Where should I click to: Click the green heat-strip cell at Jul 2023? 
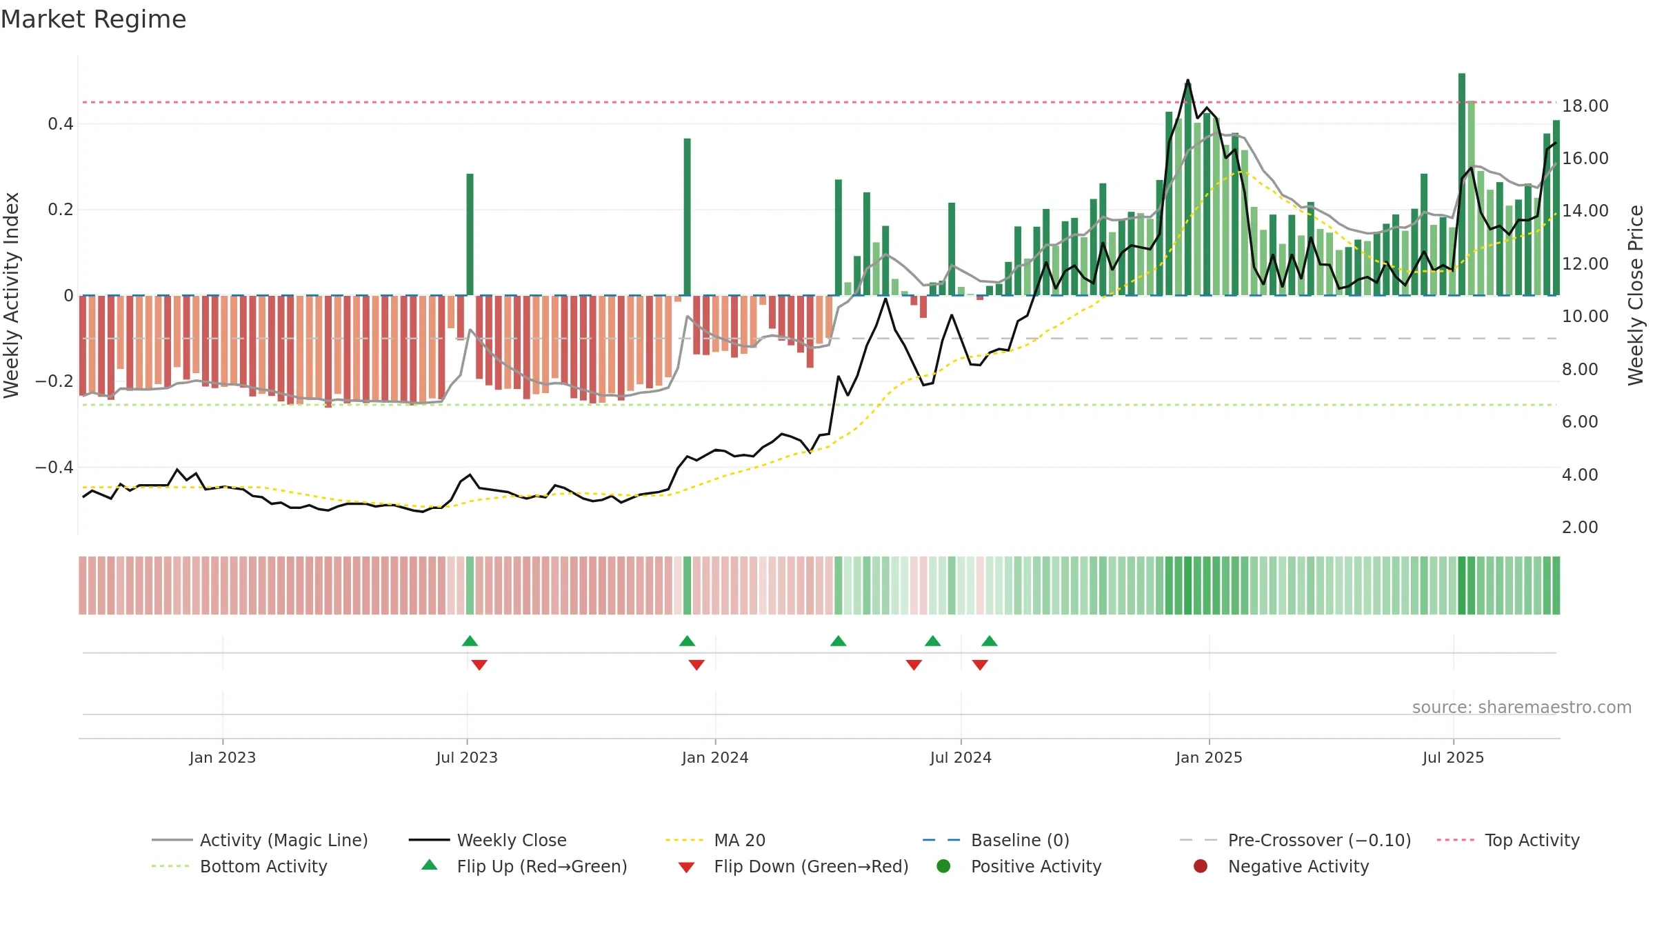click(470, 585)
